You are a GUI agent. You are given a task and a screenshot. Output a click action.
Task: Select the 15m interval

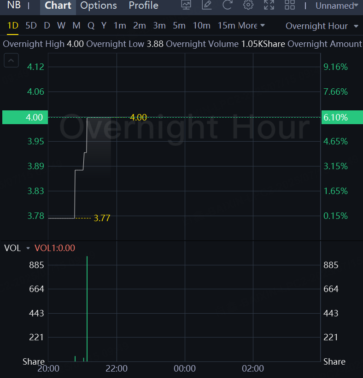[x=227, y=26]
